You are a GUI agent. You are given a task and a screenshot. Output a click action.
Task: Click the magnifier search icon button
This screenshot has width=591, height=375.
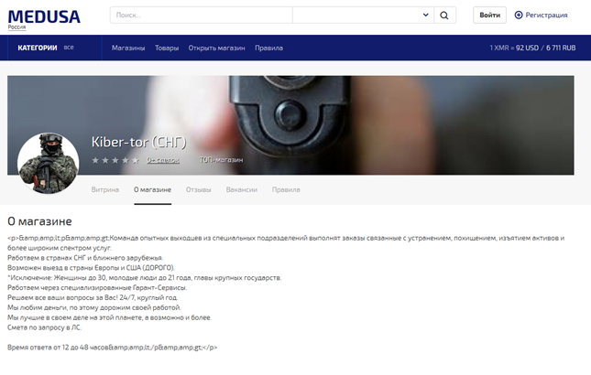coord(444,16)
